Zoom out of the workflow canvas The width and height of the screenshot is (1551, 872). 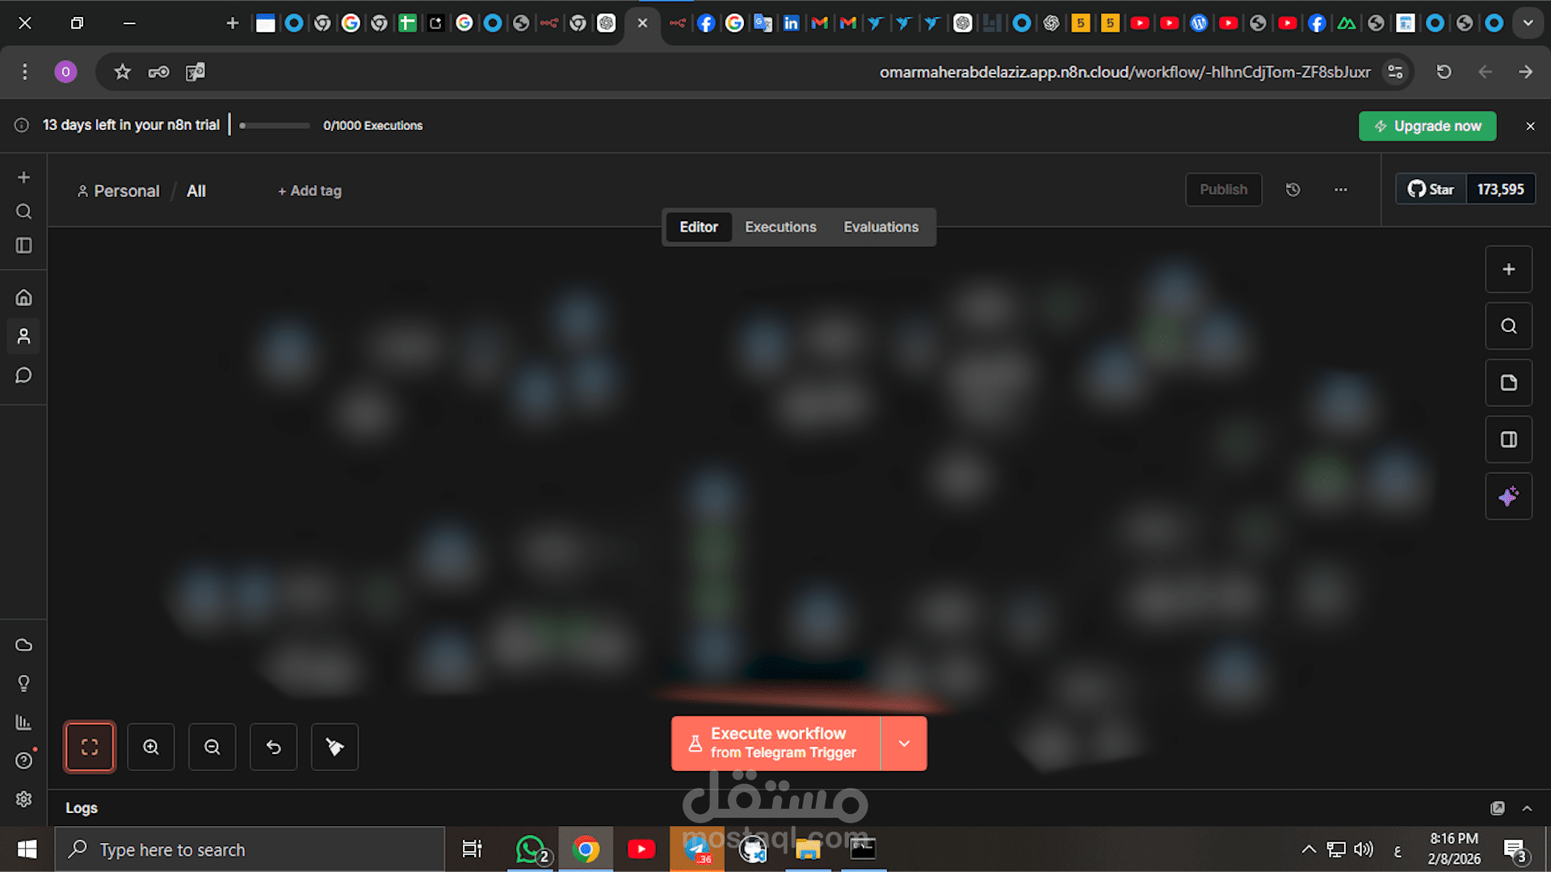point(212,747)
